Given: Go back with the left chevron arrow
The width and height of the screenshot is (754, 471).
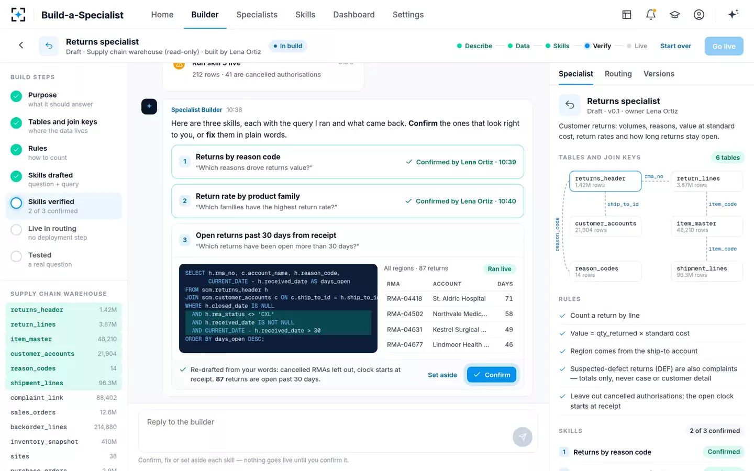Looking at the screenshot, I should click(21, 46).
